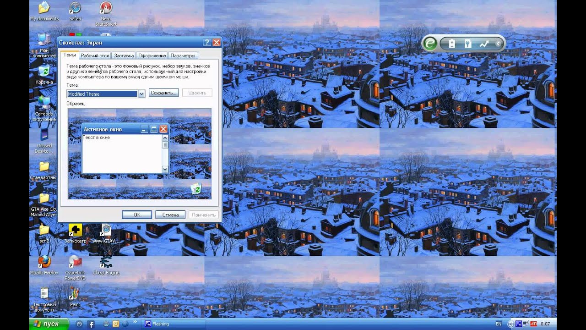Open the Текстовый документ file

tap(44, 300)
